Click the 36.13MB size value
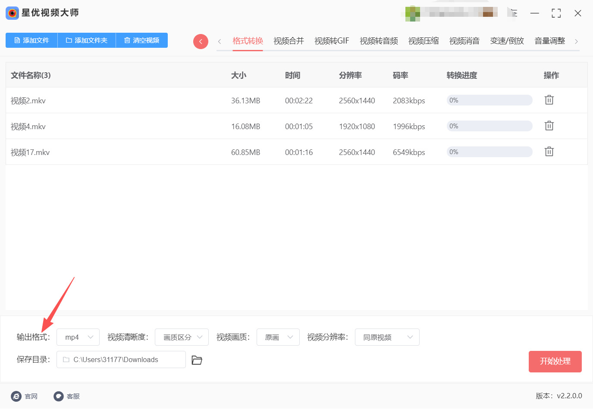The height and width of the screenshot is (409, 593). click(x=246, y=101)
